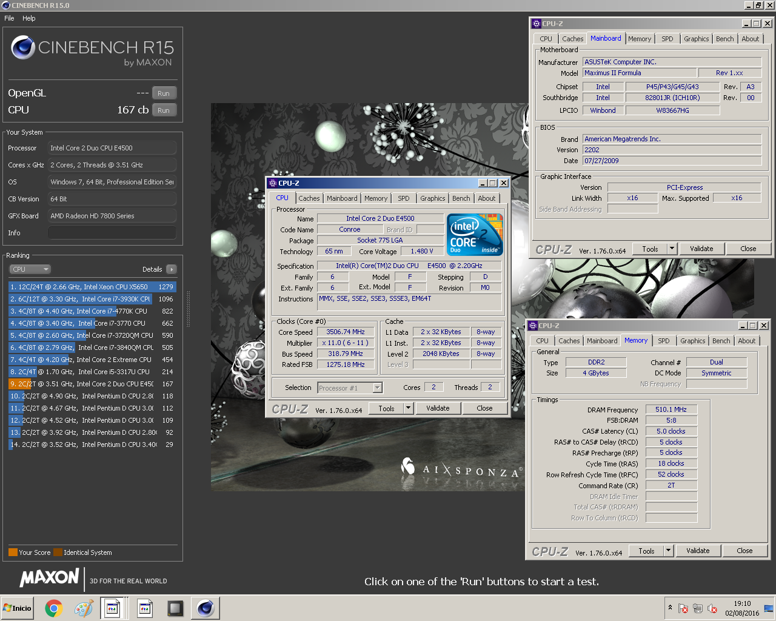The width and height of the screenshot is (776, 621).
Task: Select the stacked CPU-Z taskbar icon
Action: (x=113, y=608)
